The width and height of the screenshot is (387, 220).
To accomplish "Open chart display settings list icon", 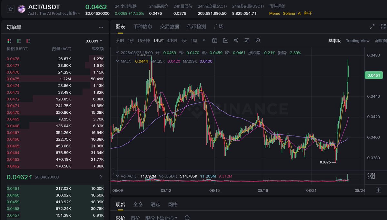I will 247,40.
